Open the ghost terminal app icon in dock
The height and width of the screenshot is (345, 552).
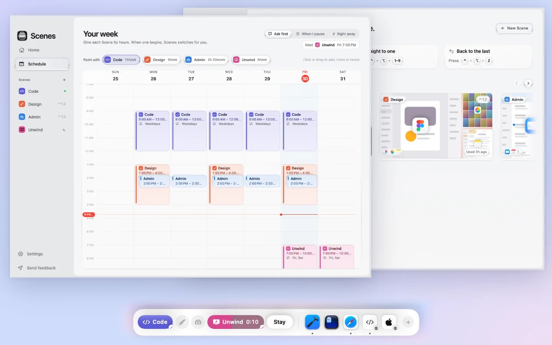[x=332, y=322]
